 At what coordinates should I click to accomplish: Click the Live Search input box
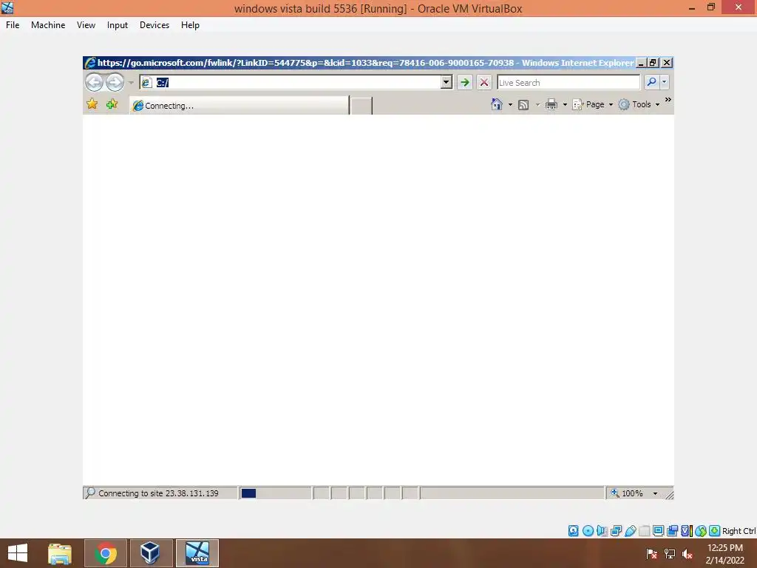point(568,83)
